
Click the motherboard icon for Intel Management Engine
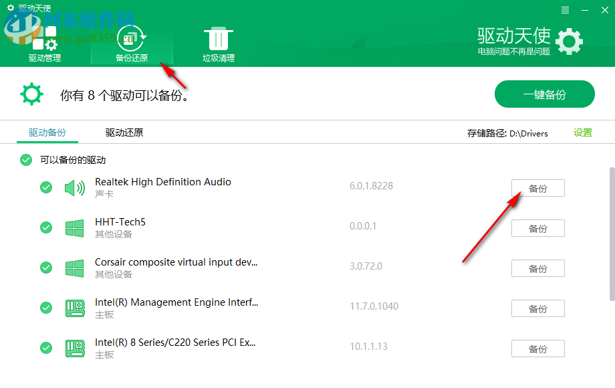pyautogui.click(x=74, y=307)
